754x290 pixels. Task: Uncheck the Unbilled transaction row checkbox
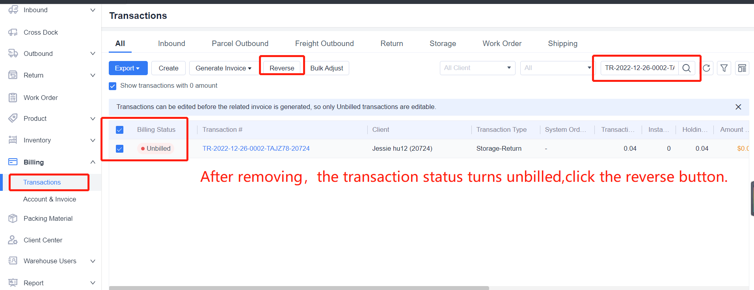point(120,149)
